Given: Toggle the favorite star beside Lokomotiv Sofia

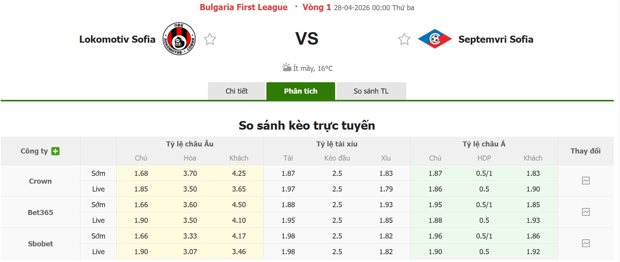Looking at the screenshot, I should 210,39.
